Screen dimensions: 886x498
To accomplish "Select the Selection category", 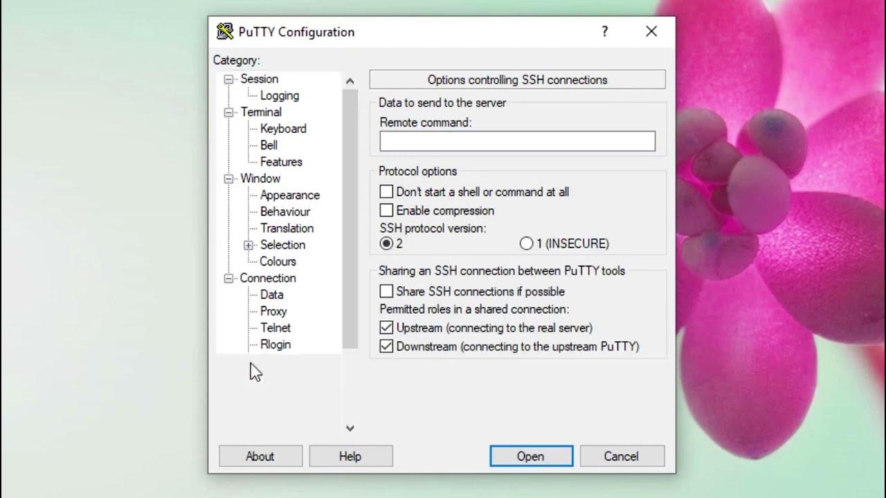I will coord(282,245).
